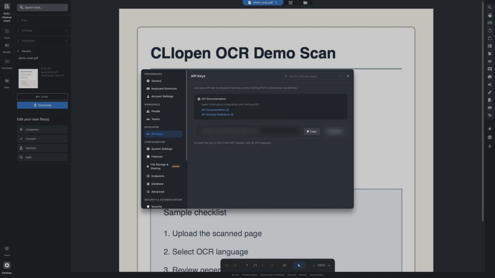495x278 pixels.
Task: Click the globe language icon
Action: pyautogui.click(x=489, y=137)
